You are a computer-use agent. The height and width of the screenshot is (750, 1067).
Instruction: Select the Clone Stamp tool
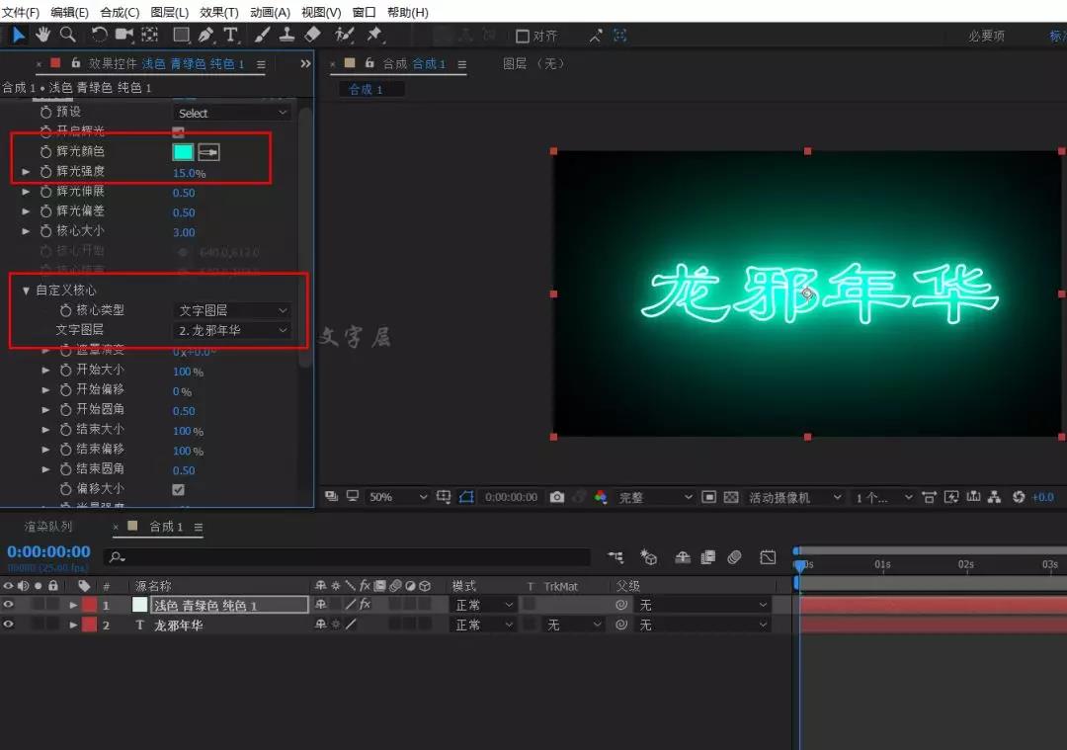coord(287,35)
